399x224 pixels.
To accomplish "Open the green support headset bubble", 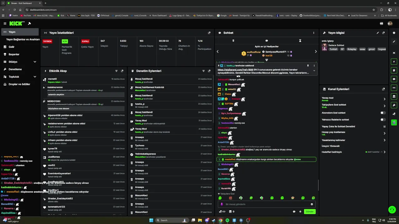I will [x=392, y=210].
